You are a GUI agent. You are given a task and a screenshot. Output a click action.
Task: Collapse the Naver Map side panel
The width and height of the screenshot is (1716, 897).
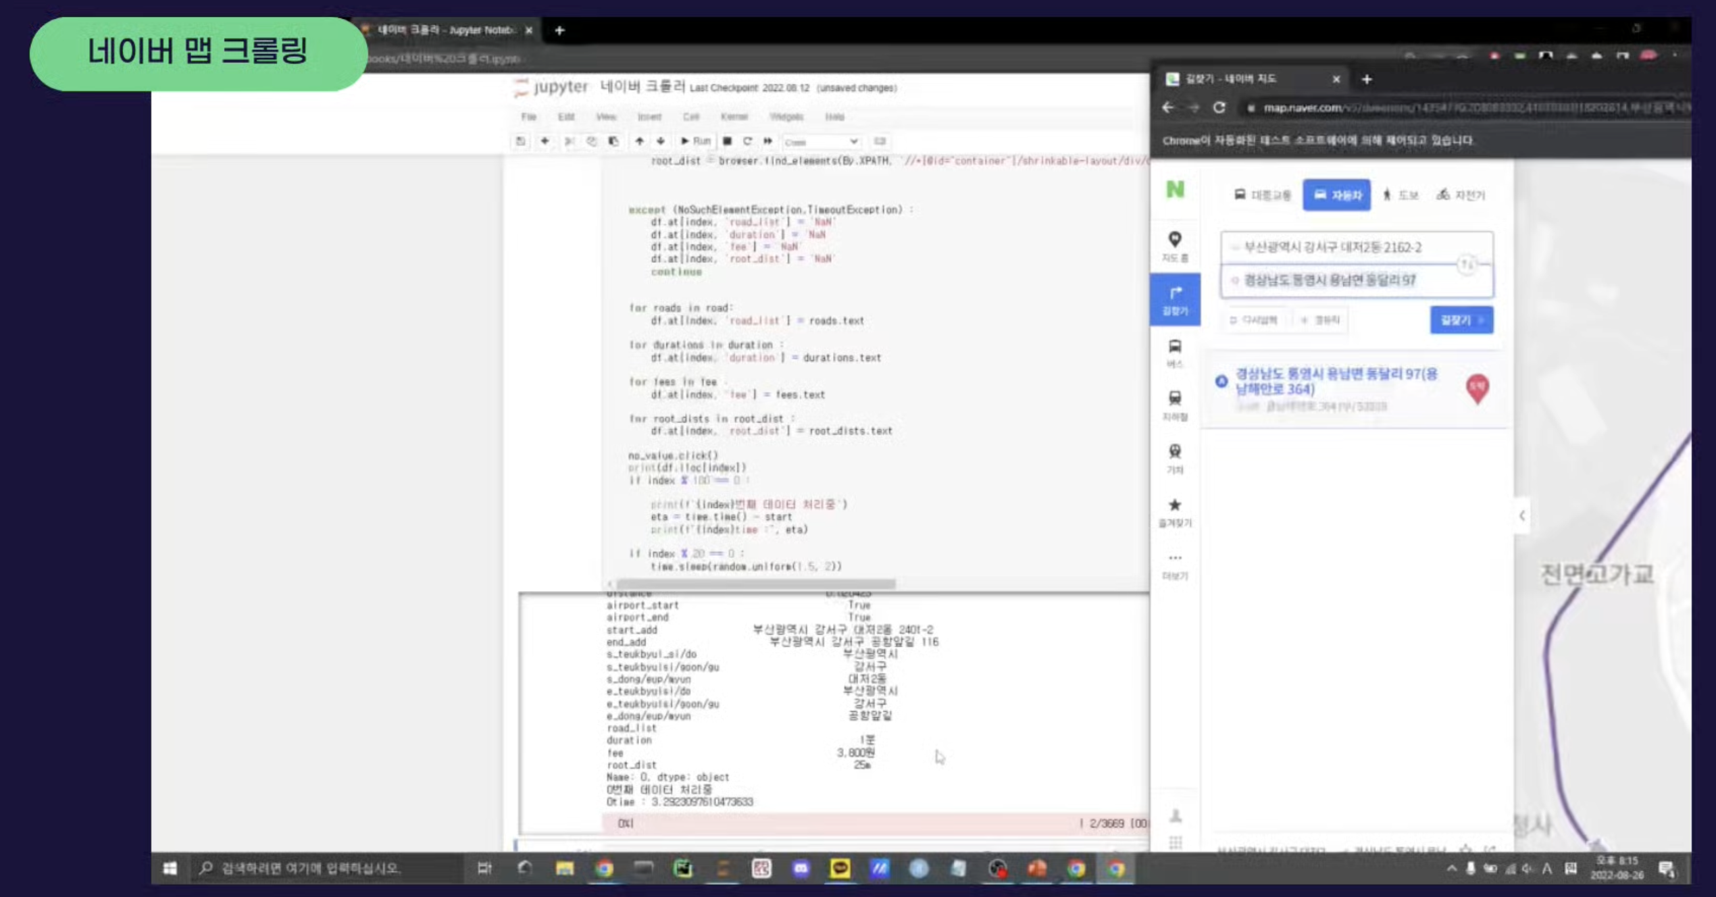[1521, 515]
